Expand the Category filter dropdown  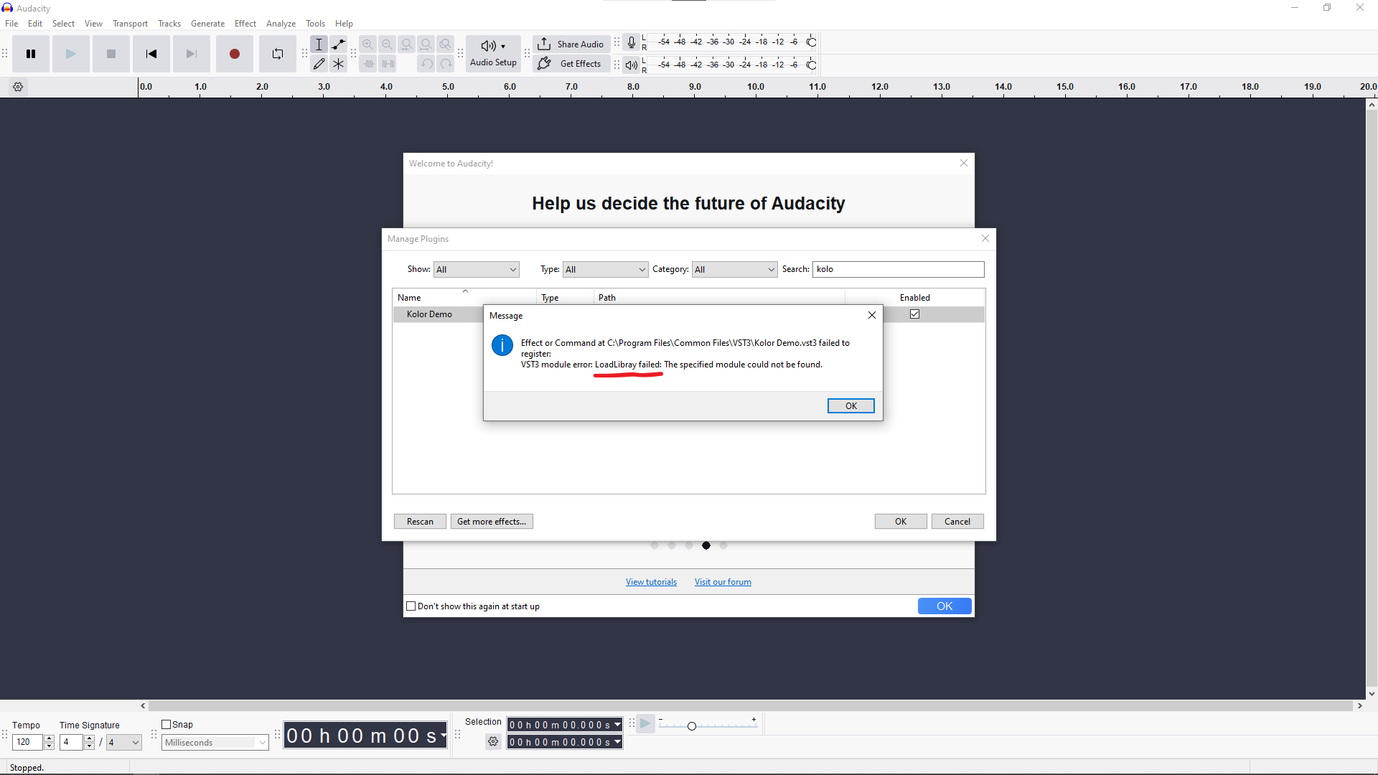[735, 270]
